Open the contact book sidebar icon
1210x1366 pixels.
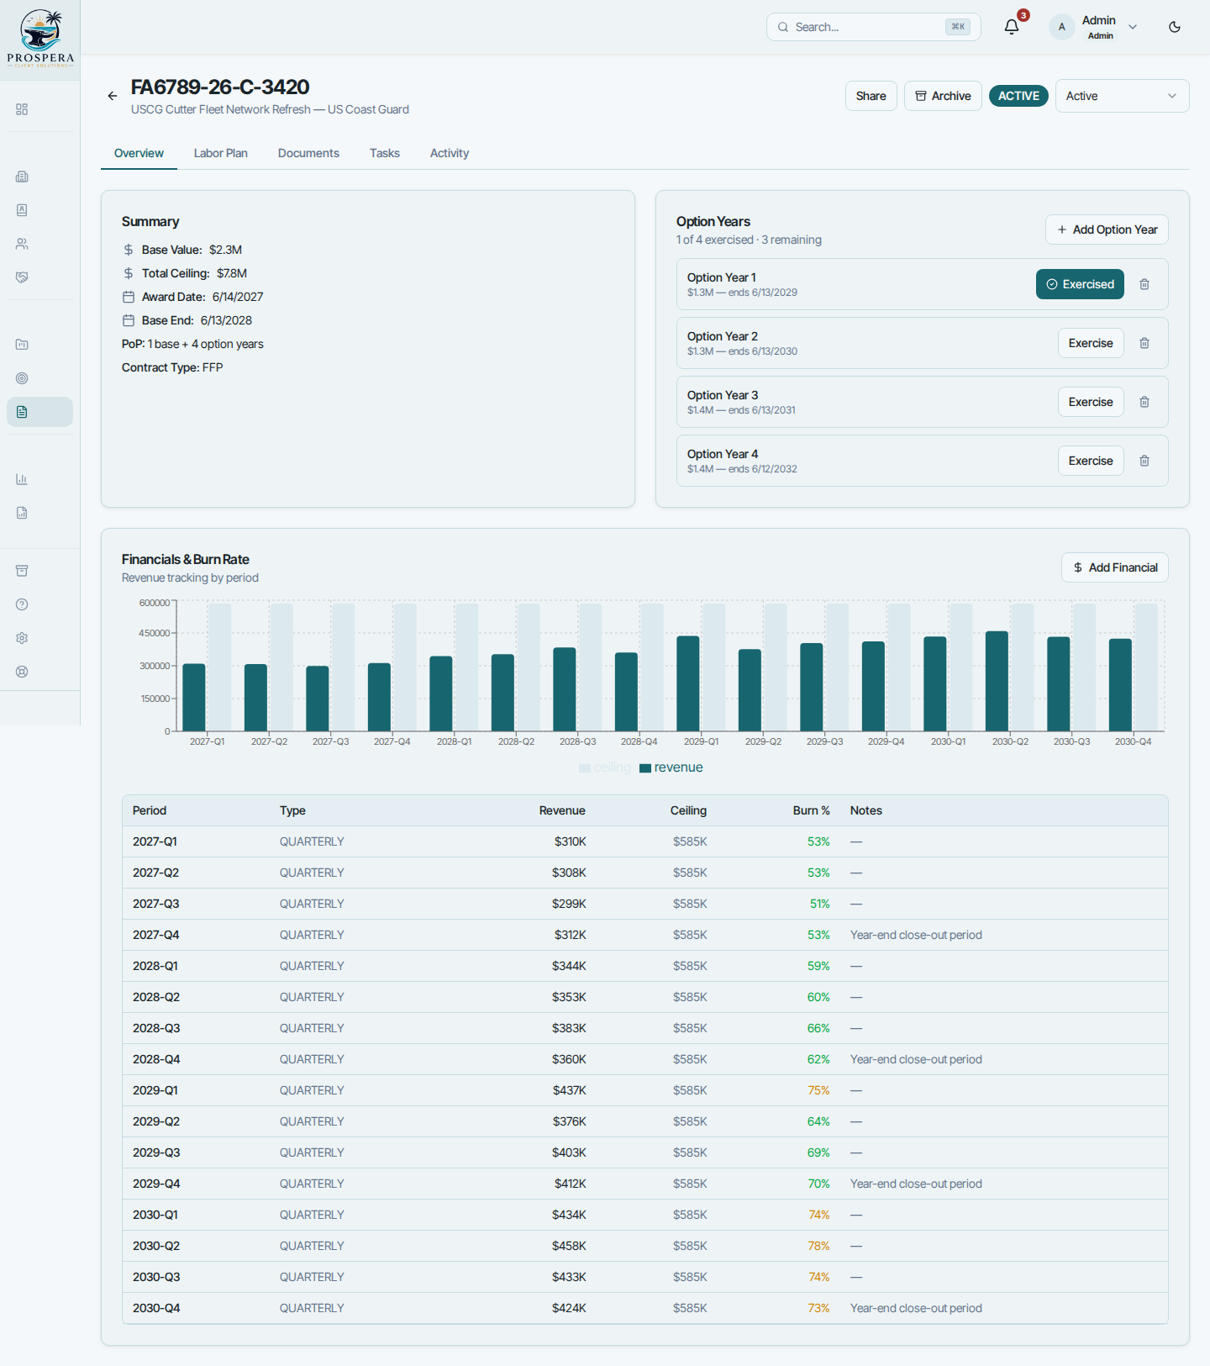(x=22, y=210)
